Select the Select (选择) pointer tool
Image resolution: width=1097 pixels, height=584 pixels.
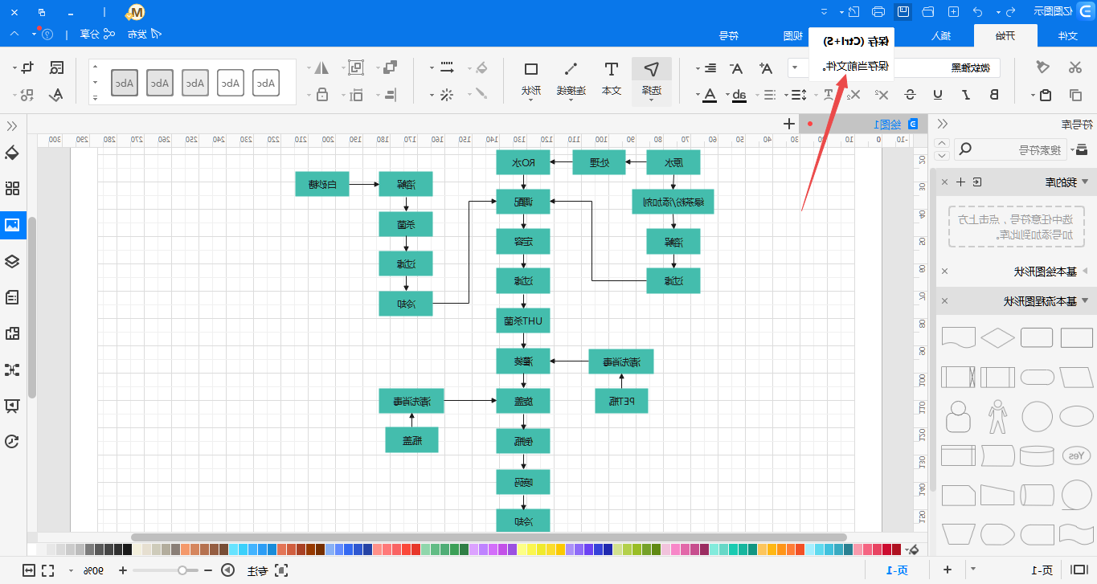(652, 80)
